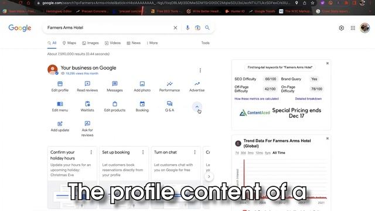This screenshot has height=211, width=375.
Task: Open Waitlists settings
Action: 87,107
